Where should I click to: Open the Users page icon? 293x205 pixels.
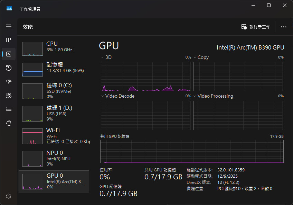pyautogui.click(x=9, y=96)
